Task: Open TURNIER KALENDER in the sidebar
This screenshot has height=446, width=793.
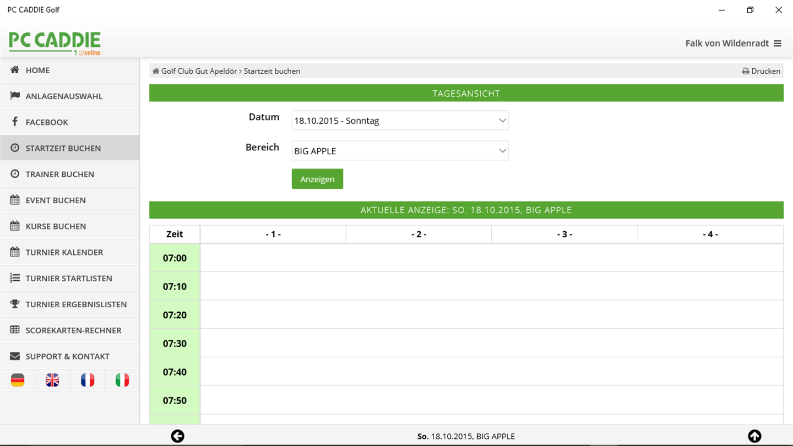Action: pyautogui.click(x=70, y=252)
